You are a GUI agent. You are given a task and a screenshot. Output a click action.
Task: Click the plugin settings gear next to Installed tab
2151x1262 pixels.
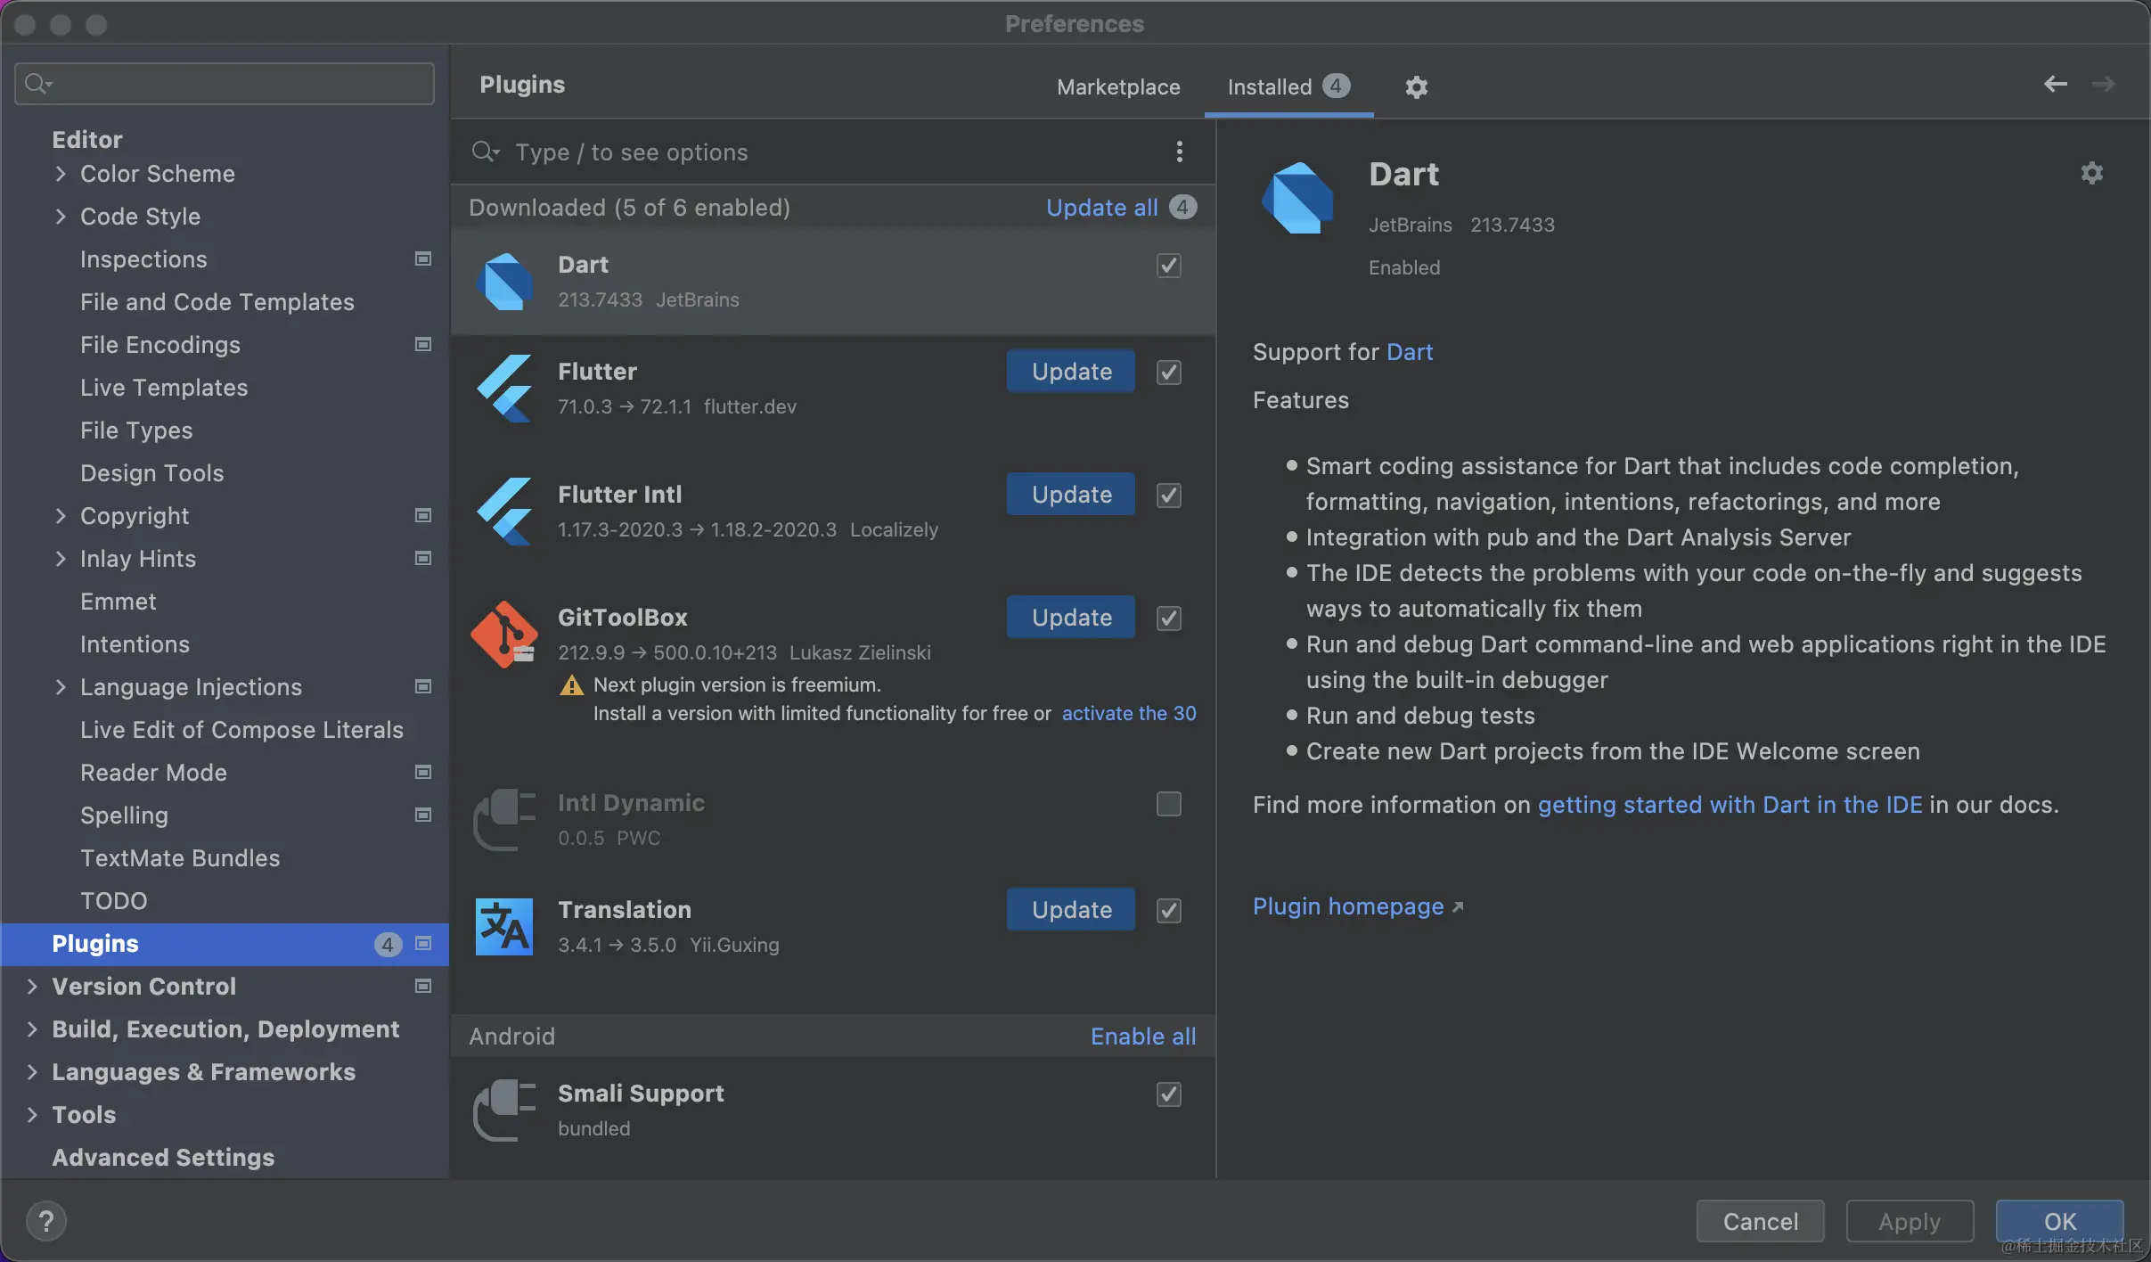pos(1416,86)
